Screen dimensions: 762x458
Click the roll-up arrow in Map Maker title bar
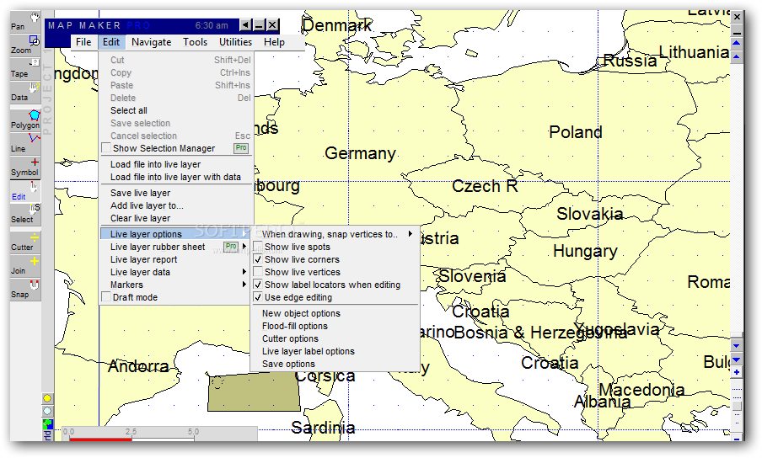coord(246,25)
